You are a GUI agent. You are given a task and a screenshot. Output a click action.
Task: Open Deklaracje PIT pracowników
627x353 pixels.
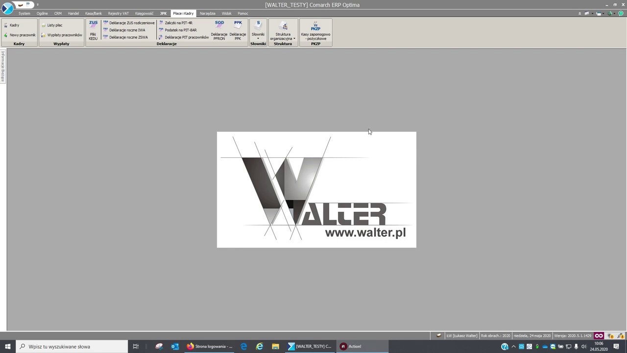pyautogui.click(x=184, y=37)
